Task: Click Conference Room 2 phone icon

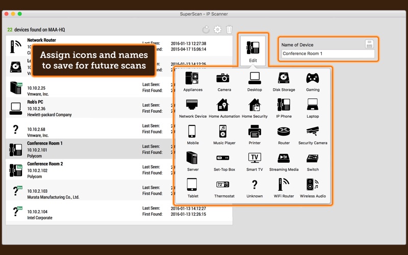Action: [x=16, y=170]
